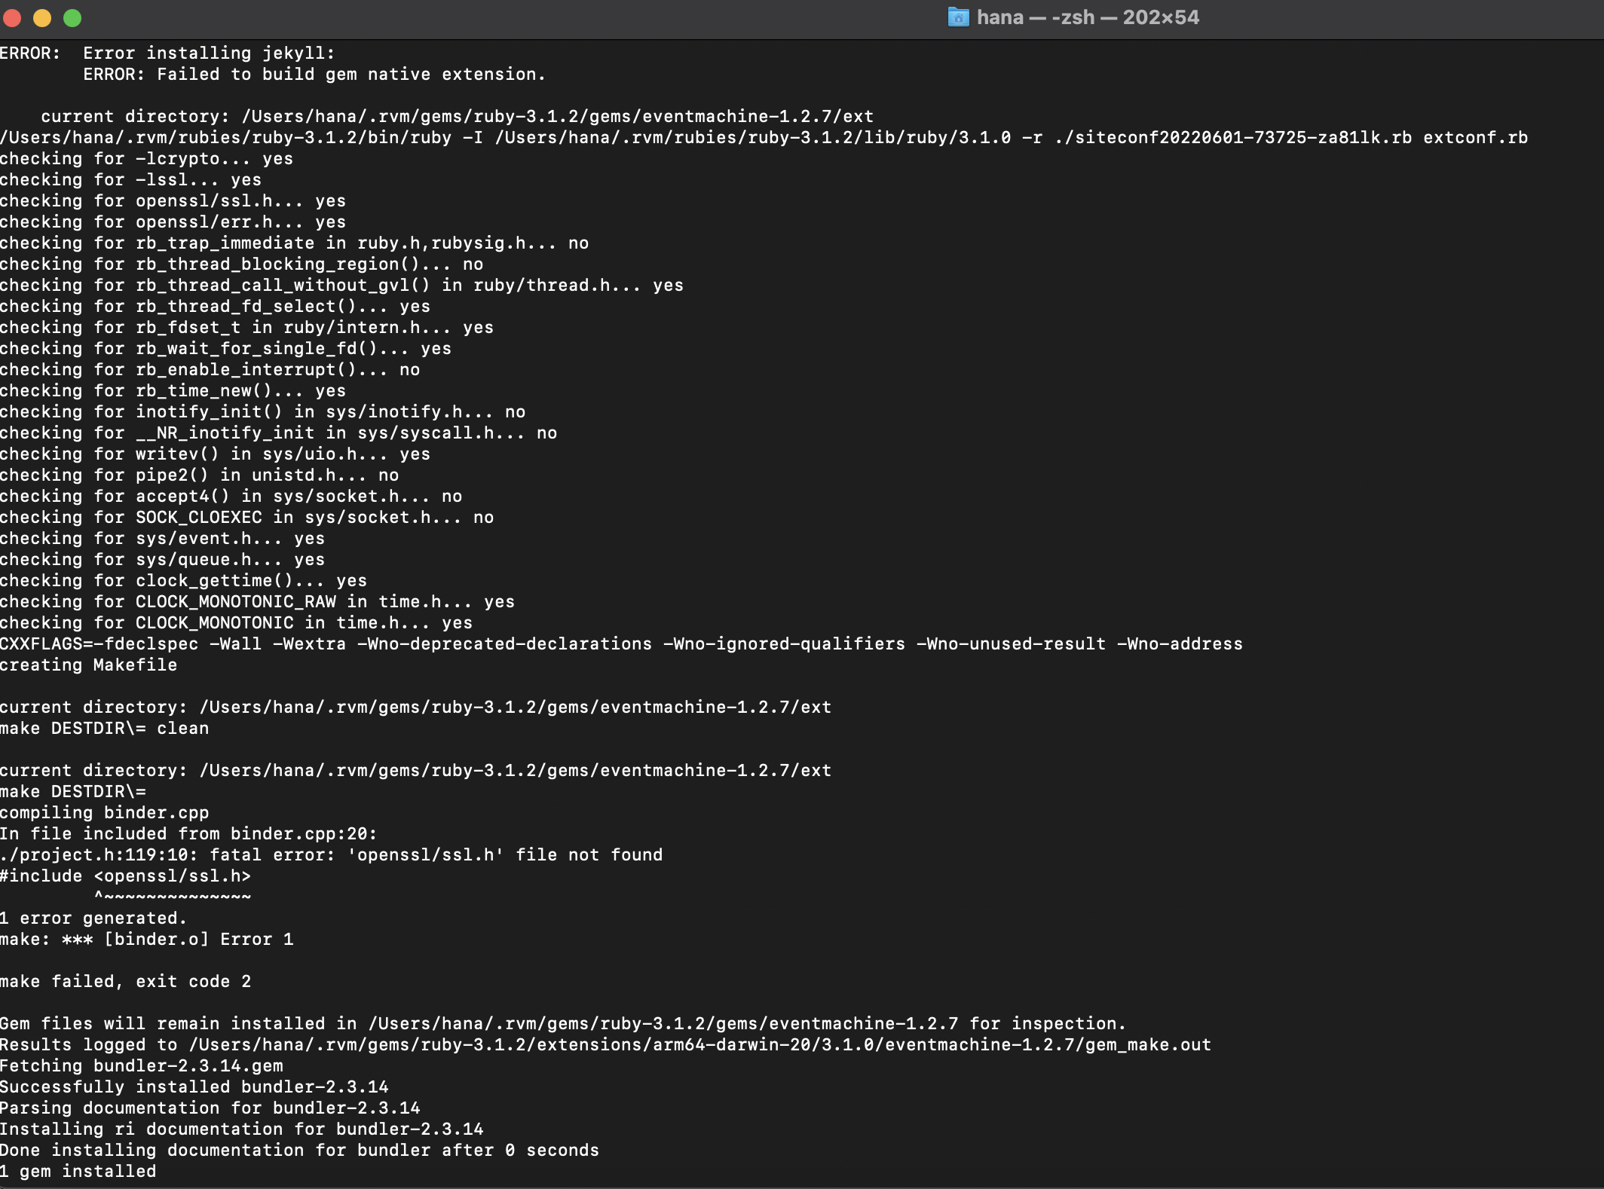Click the 'Successfully installed bundler-2.3.14' line

(194, 1087)
